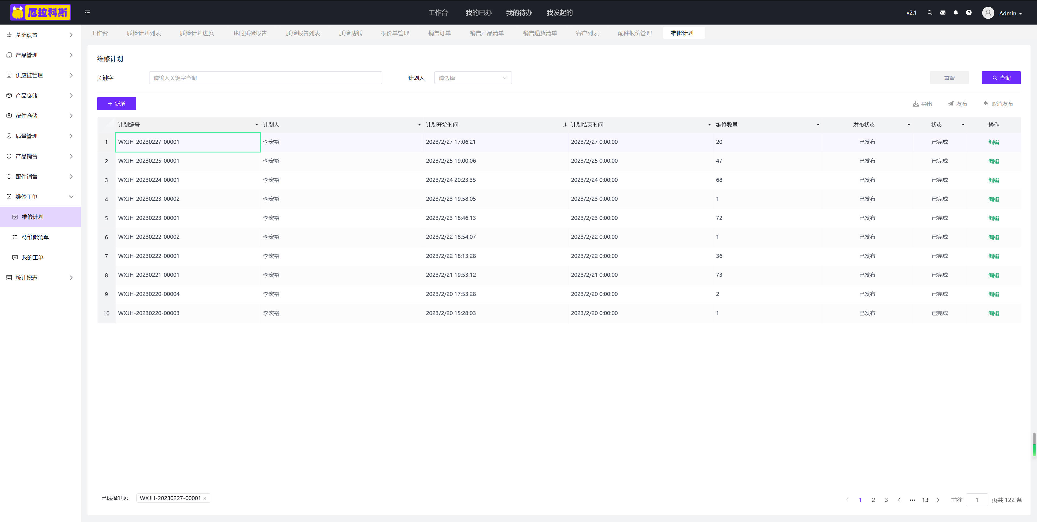Click the keyword search input field

coord(265,78)
